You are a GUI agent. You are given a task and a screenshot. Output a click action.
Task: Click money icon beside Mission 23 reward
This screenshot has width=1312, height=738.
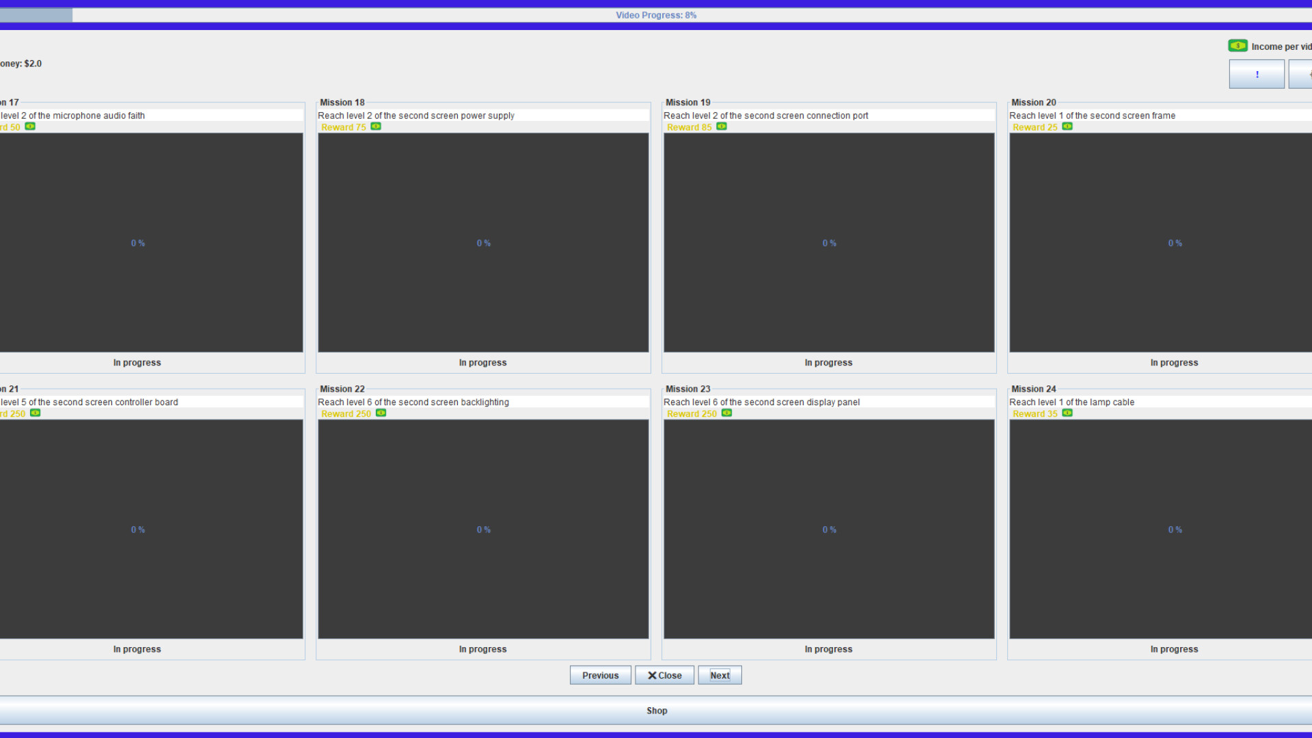click(x=727, y=413)
